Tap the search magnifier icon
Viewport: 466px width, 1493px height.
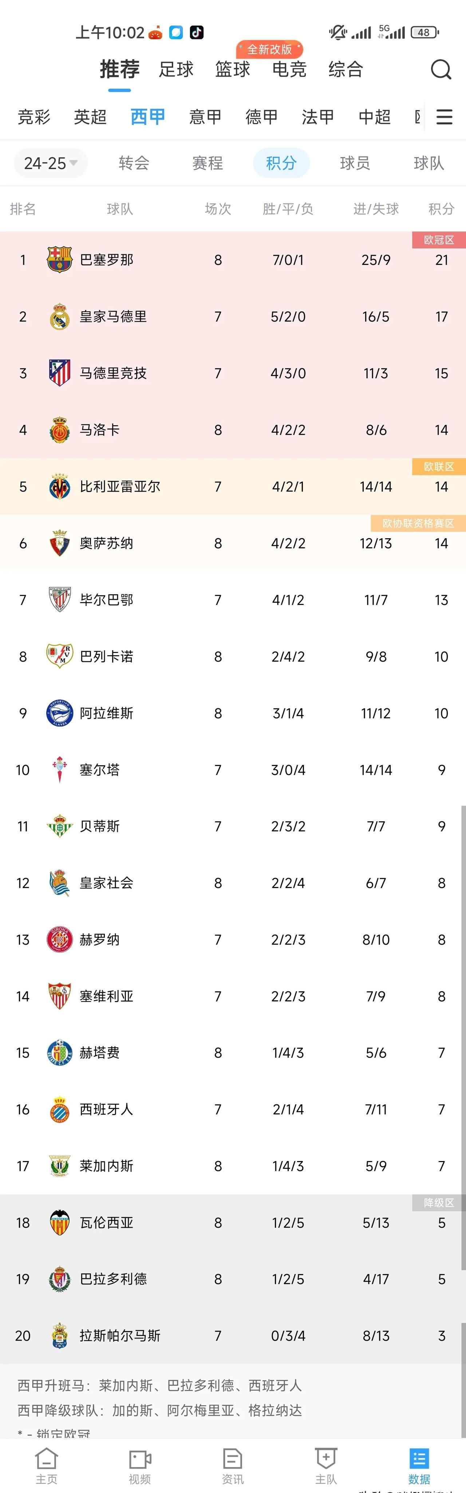click(441, 70)
